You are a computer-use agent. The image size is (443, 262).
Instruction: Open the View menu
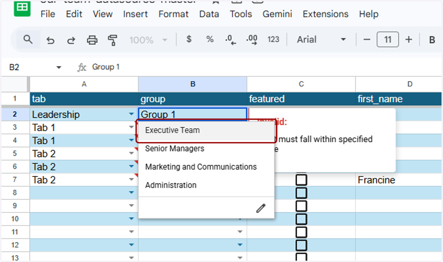[103, 14]
